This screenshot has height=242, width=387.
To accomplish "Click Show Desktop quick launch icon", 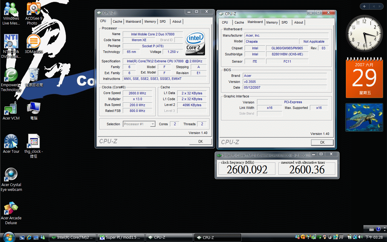I will point(36,238).
